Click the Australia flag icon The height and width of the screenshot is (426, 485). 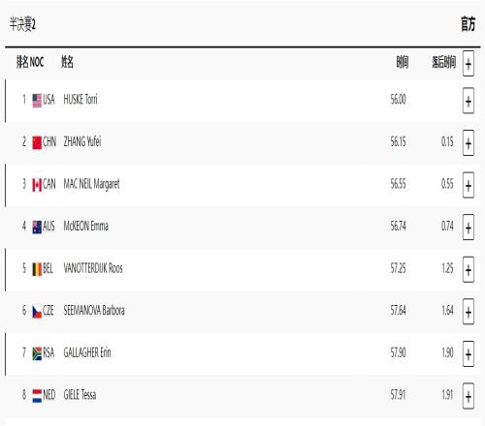(37, 227)
